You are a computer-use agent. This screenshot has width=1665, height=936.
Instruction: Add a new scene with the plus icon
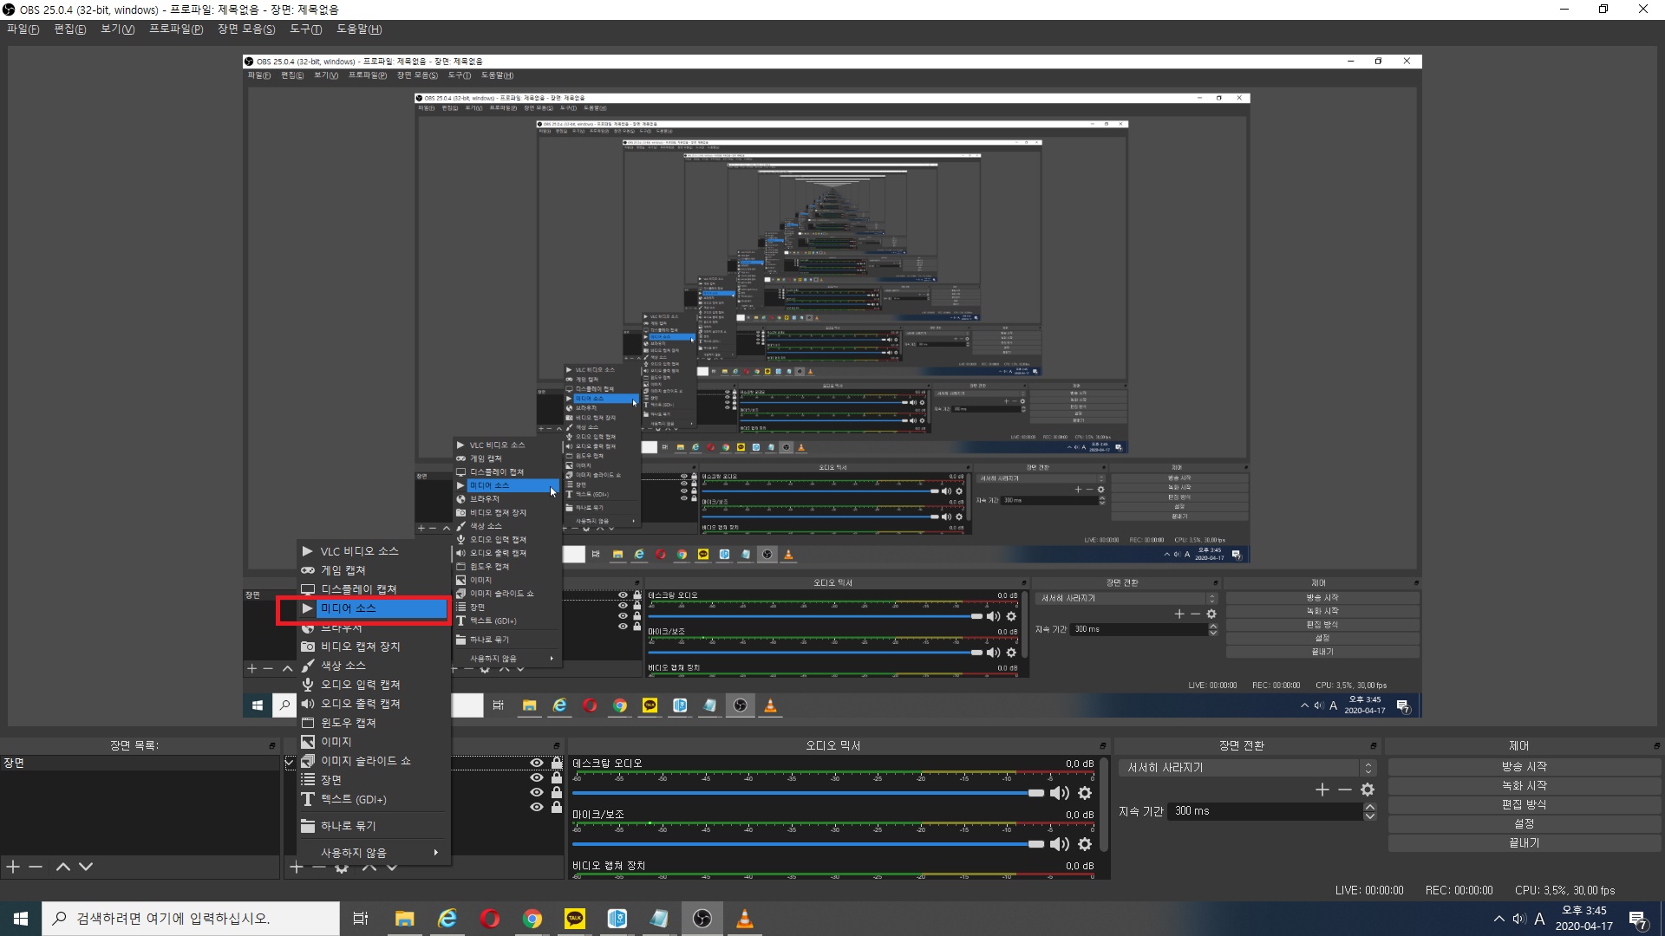point(13,867)
